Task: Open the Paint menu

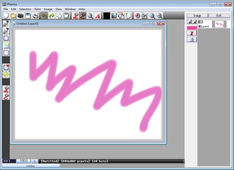Action: pos(37,9)
